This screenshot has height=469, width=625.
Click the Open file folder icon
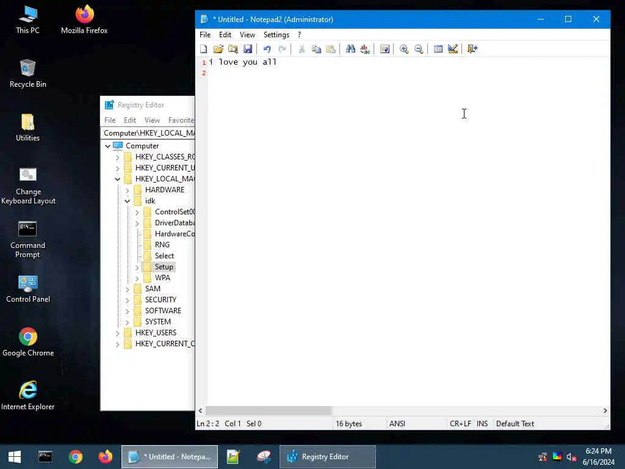tap(218, 49)
